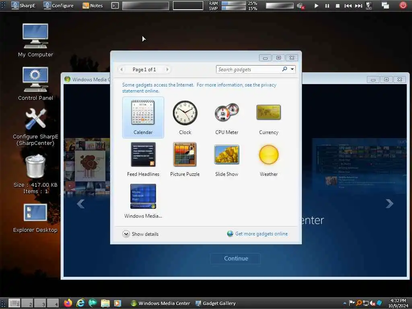The image size is (412, 309).
Task: Select the Picture Puzzle gadget
Action: point(185,159)
